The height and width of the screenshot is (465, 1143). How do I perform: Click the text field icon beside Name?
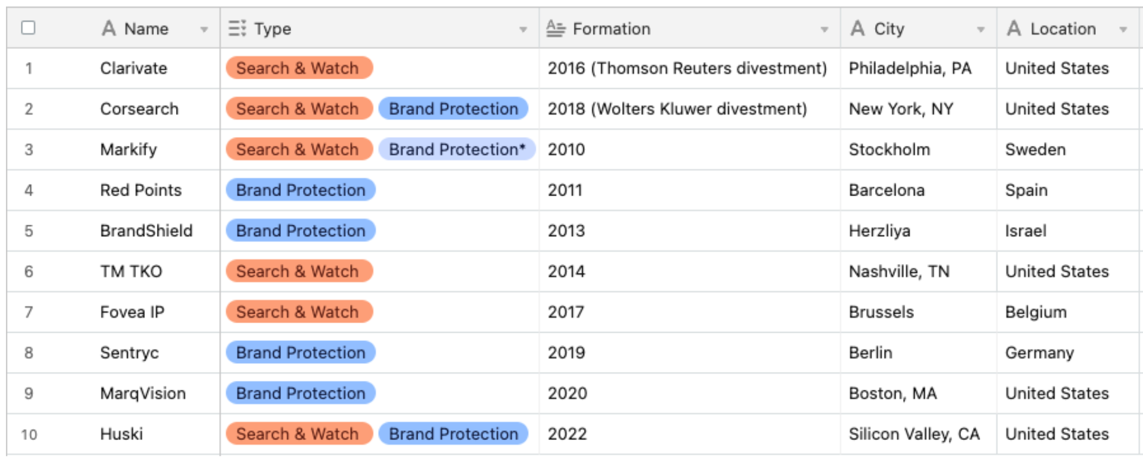(109, 28)
